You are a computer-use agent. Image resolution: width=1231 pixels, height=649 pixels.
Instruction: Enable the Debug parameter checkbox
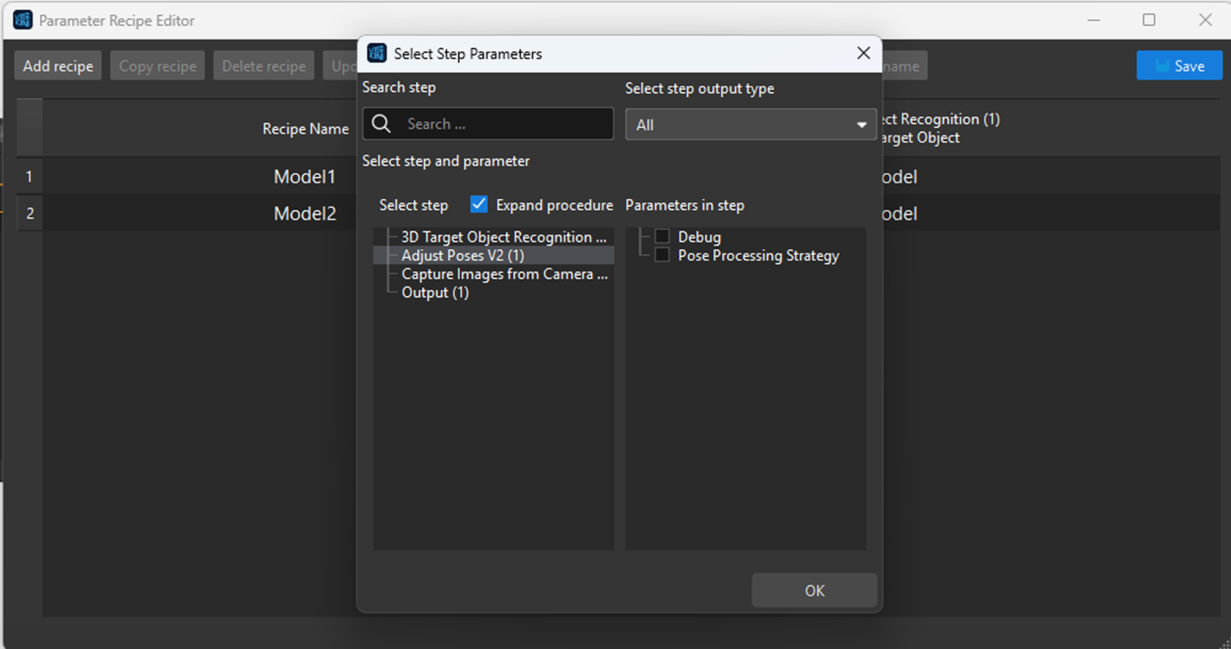point(662,237)
